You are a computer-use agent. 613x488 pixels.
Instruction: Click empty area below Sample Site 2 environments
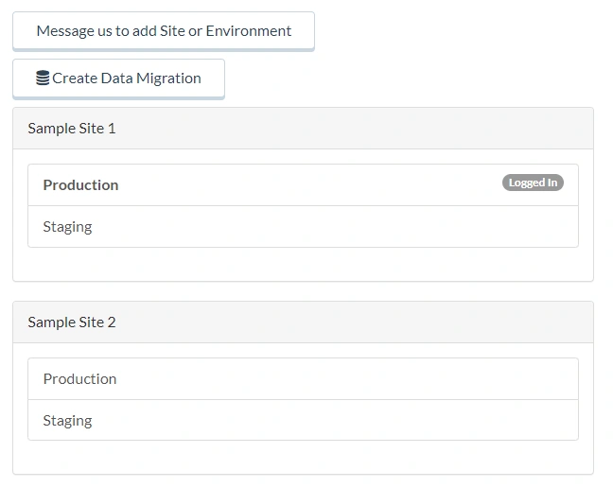[x=303, y=457]
